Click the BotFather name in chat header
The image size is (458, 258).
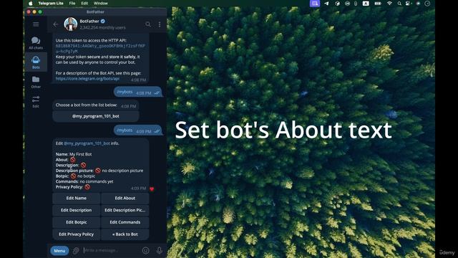pos(89,21)
